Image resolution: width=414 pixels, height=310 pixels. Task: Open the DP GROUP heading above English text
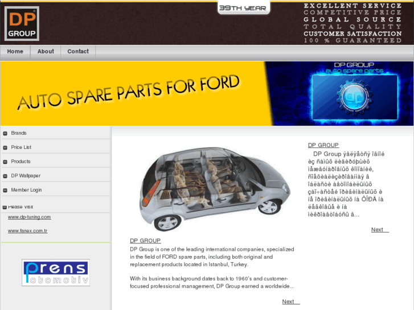tap(145, 241)
